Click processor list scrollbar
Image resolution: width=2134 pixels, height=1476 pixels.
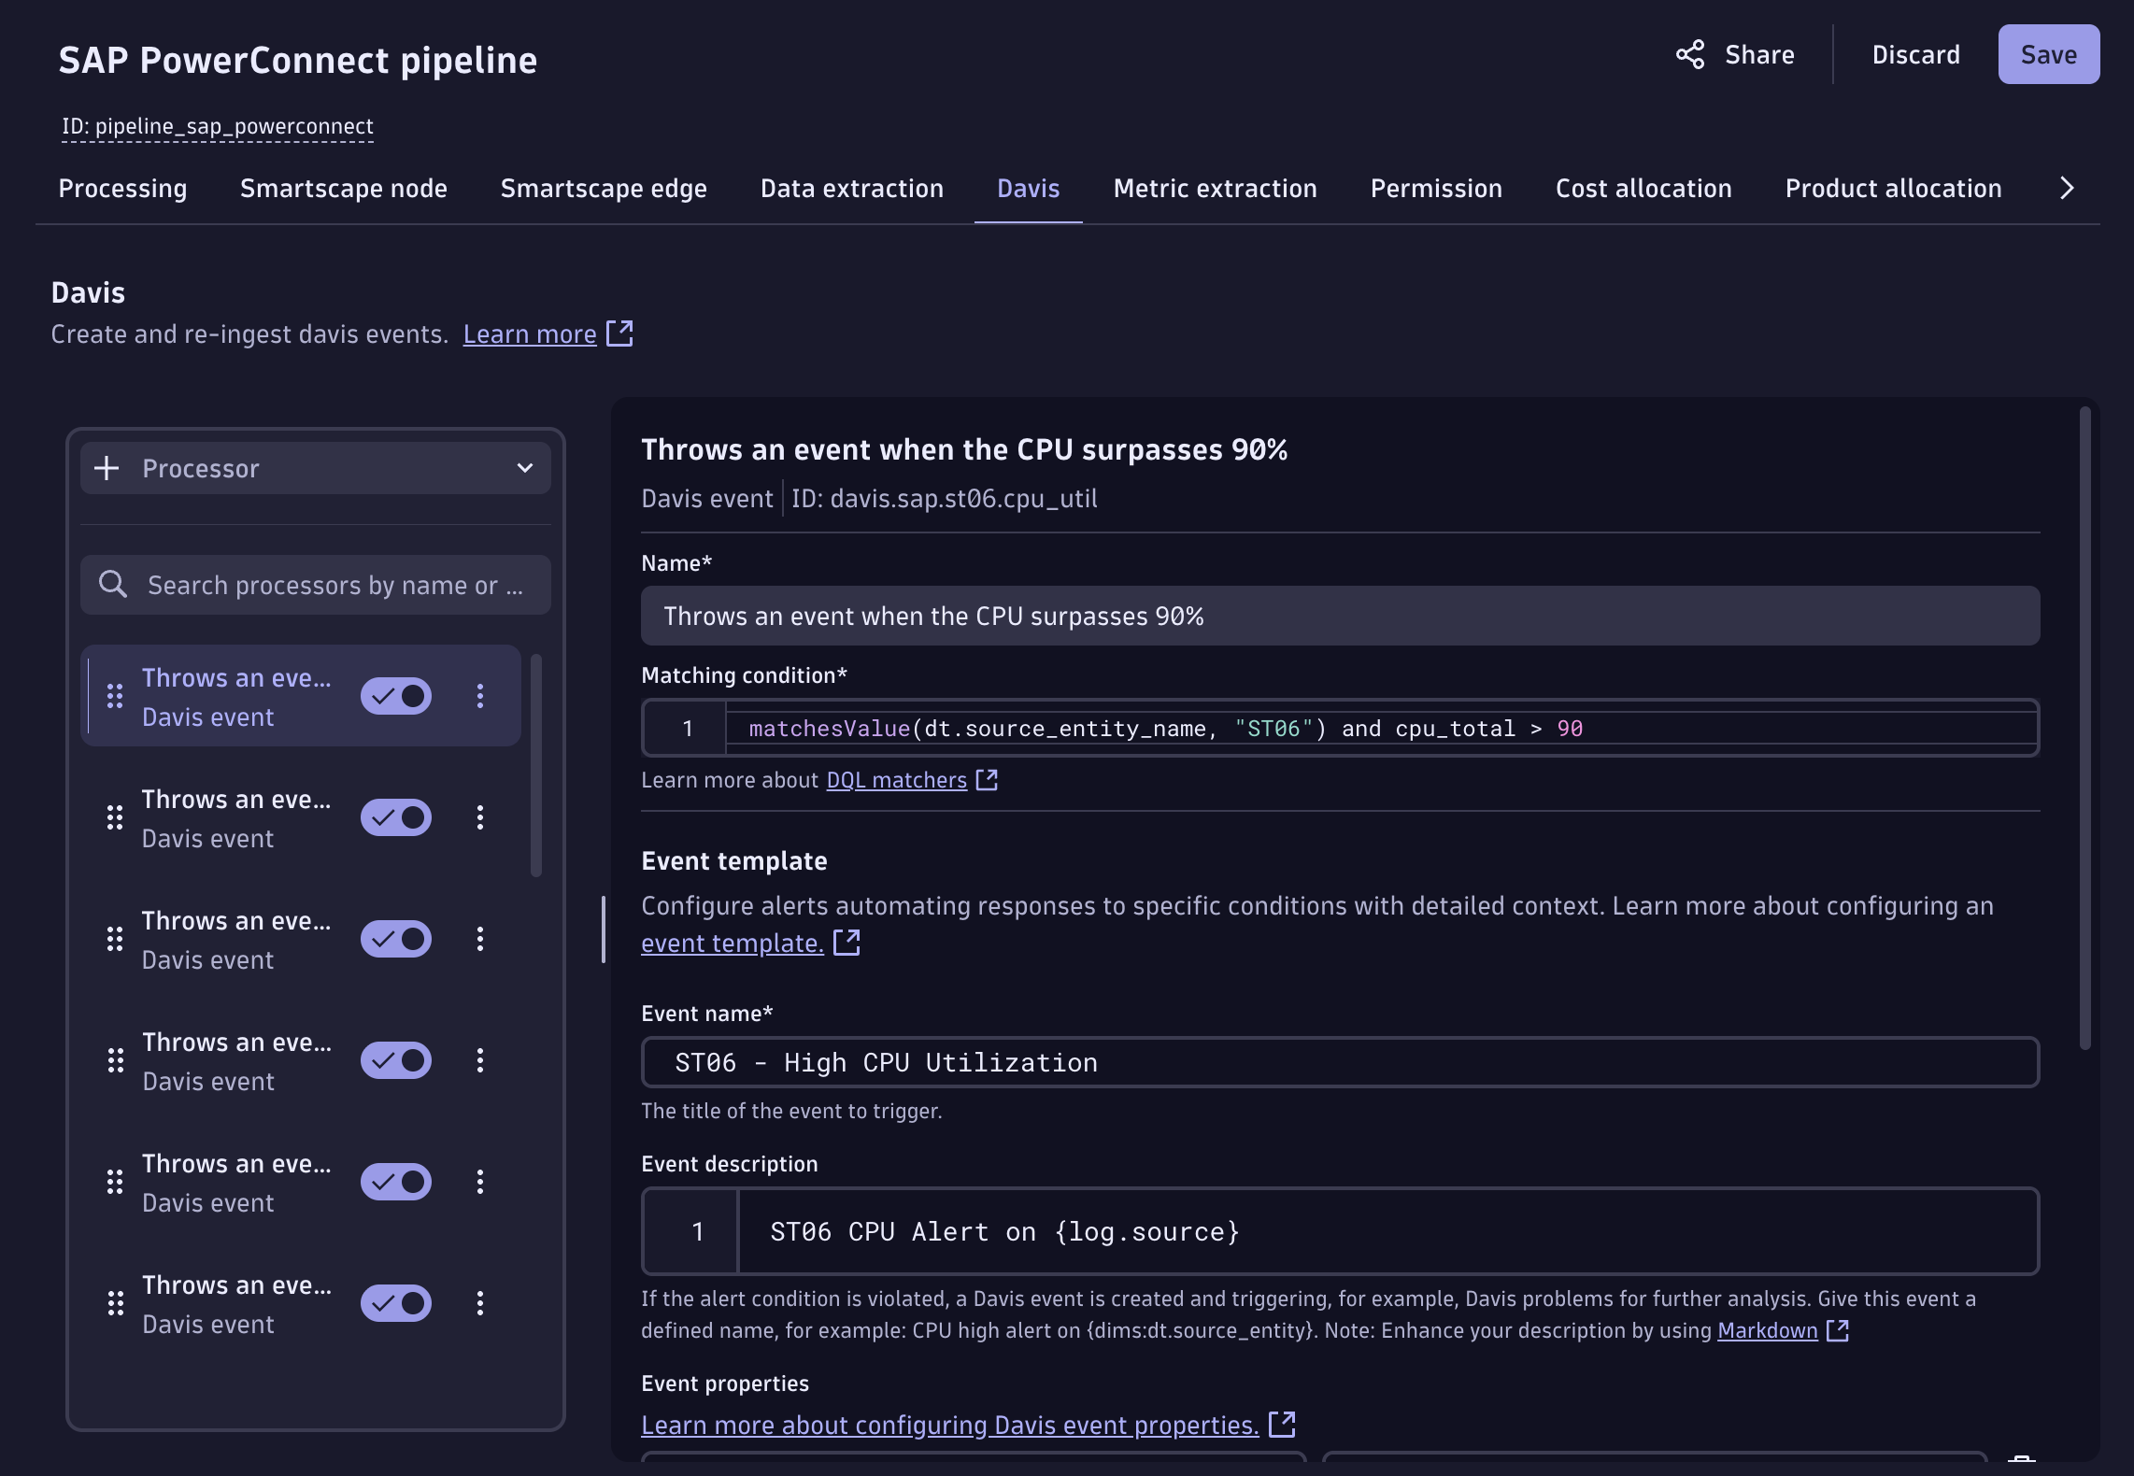(536, 765)
